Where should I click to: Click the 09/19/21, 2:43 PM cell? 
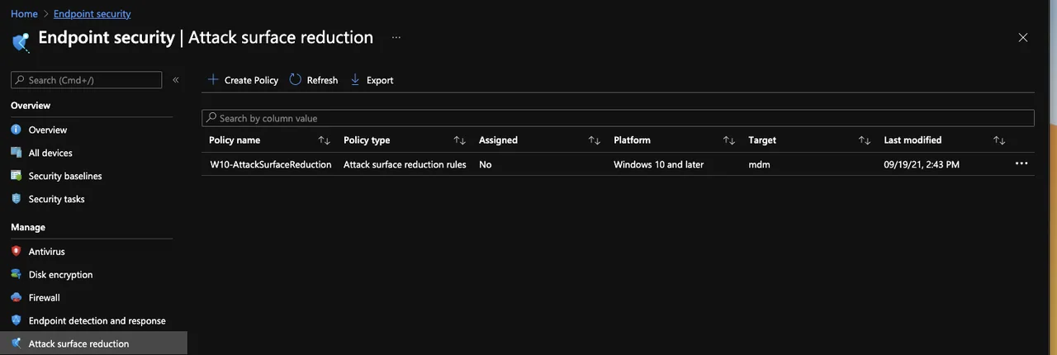[922, 164]
